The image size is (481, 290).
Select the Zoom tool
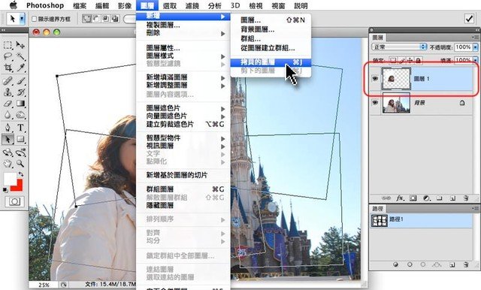20,163
